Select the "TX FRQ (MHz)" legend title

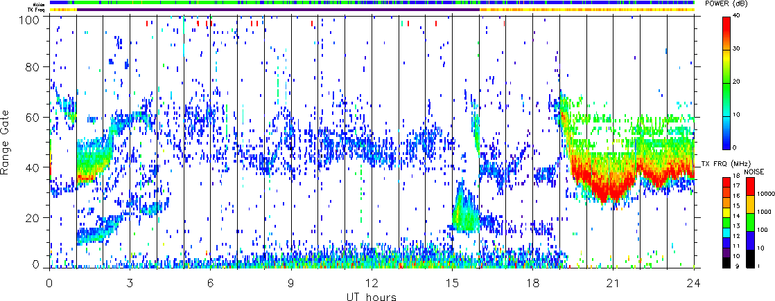point(726,164)
